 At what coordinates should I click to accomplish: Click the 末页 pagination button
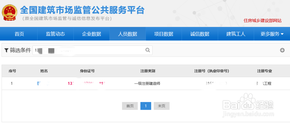(162, 106)
